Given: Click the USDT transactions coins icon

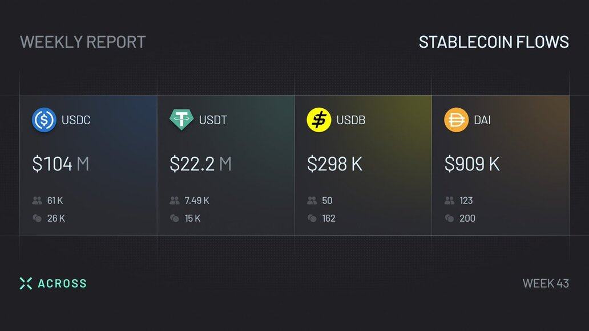Looking at the screenshot, I should pos(175,218).
